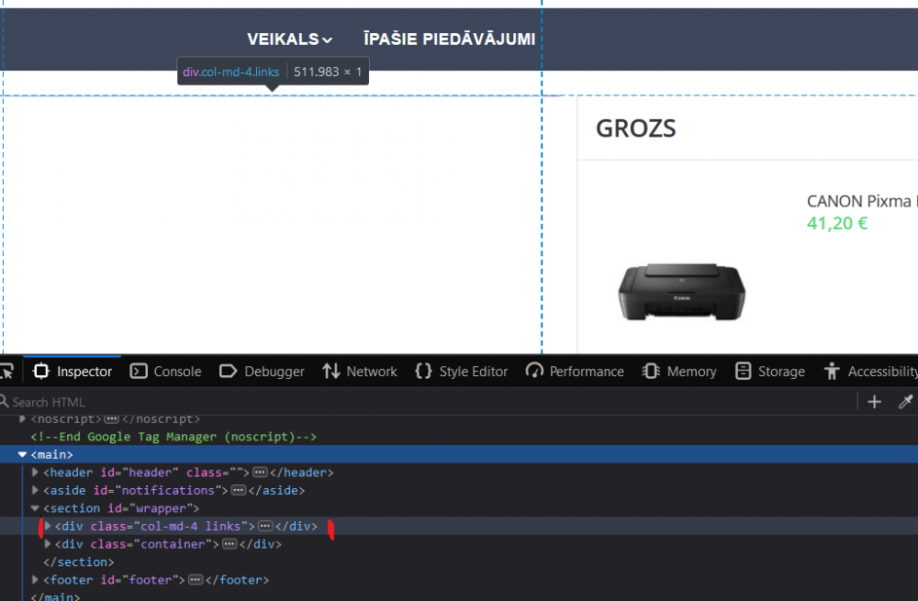Click the Search HTML magnifier icon

(x=4, y=402)
